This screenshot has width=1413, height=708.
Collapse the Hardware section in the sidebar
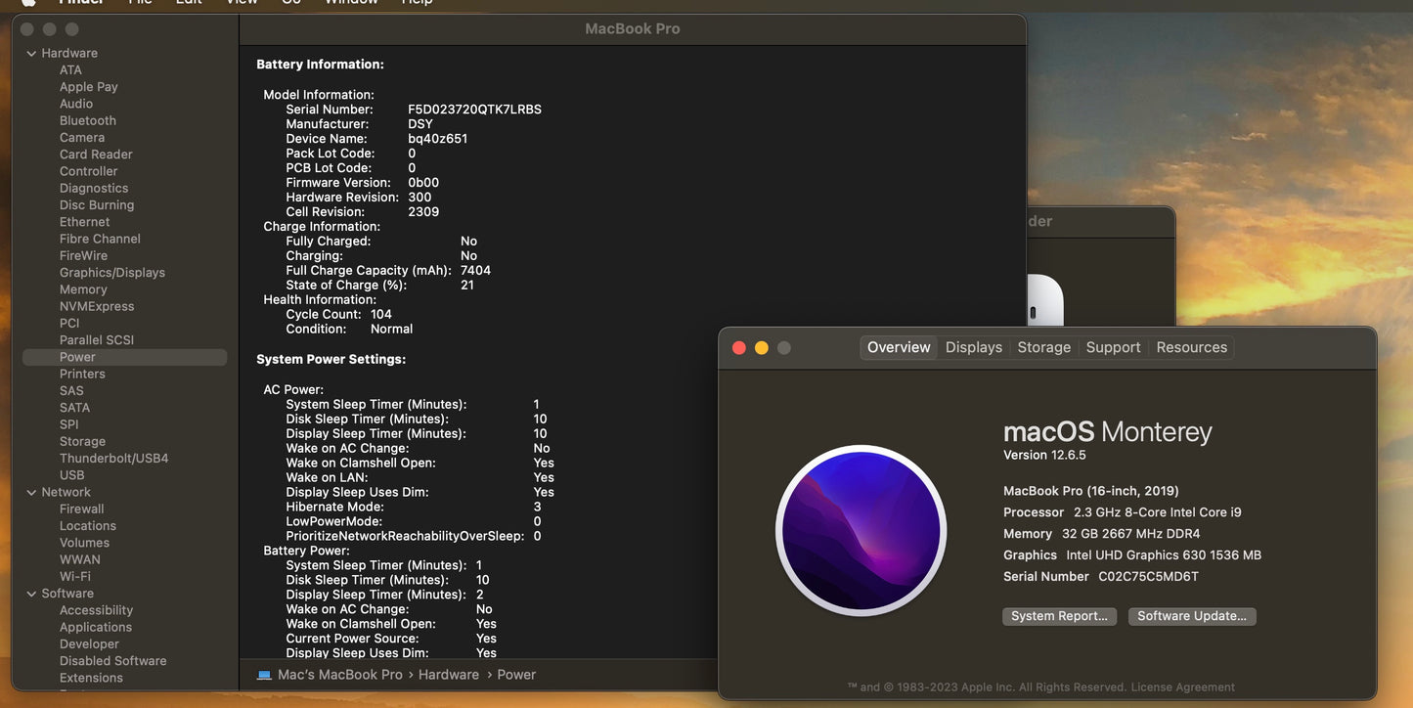(30, 51)
